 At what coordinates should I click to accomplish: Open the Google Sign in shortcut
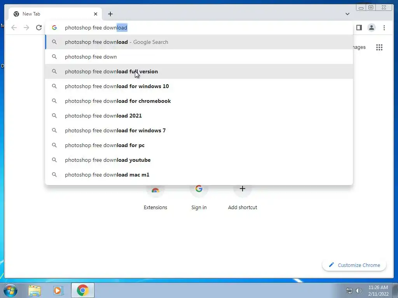point(199,197)
